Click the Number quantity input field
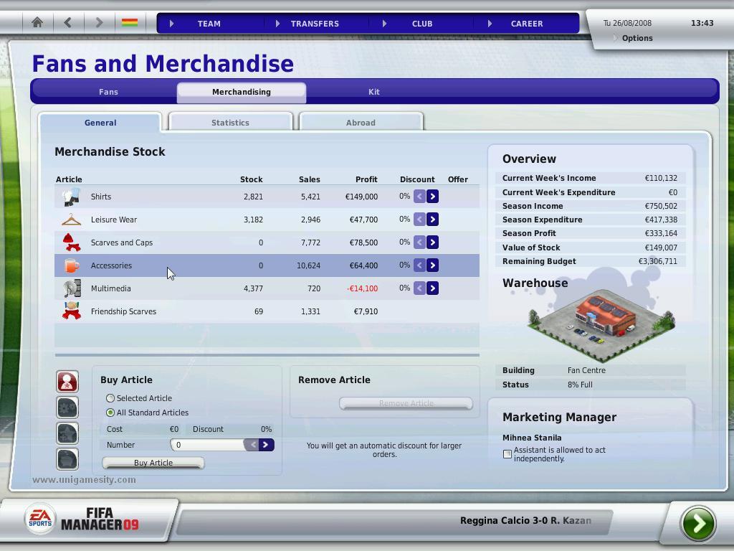This screenshot has height=551, width=734. (208, 445)
